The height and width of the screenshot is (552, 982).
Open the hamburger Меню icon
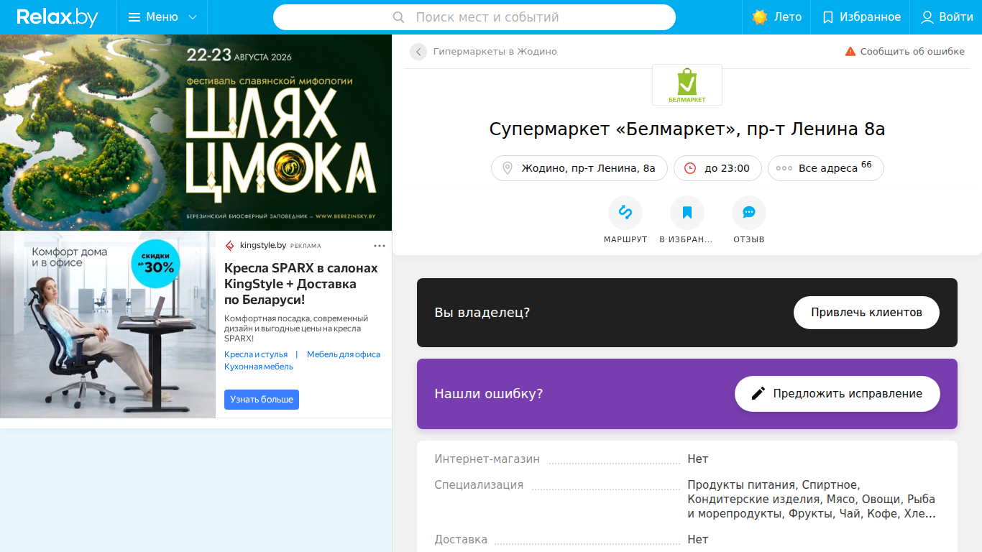pos(134,17)
